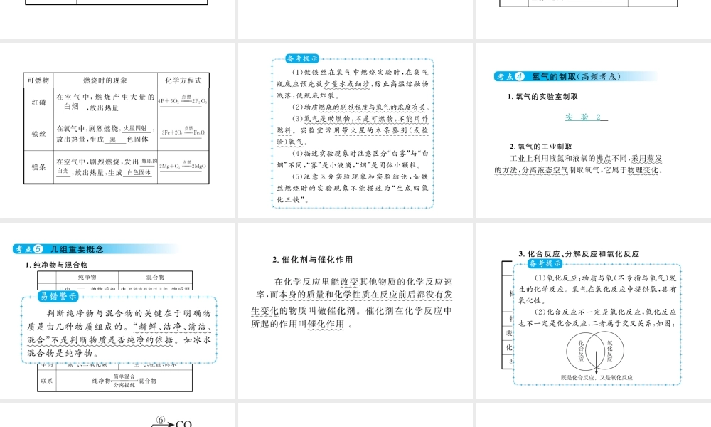Click the equation '2Mg+O₂ 点燃 2MgO' cell
This screenshot has height=427, width=711.
coord(183,167)
